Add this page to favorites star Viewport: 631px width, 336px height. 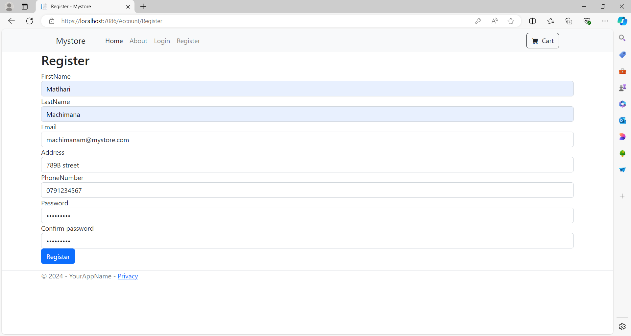pyautogui.click(x=511, y=21)
